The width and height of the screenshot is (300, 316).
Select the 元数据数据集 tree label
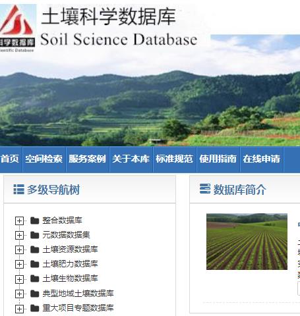tap(66, 235)
